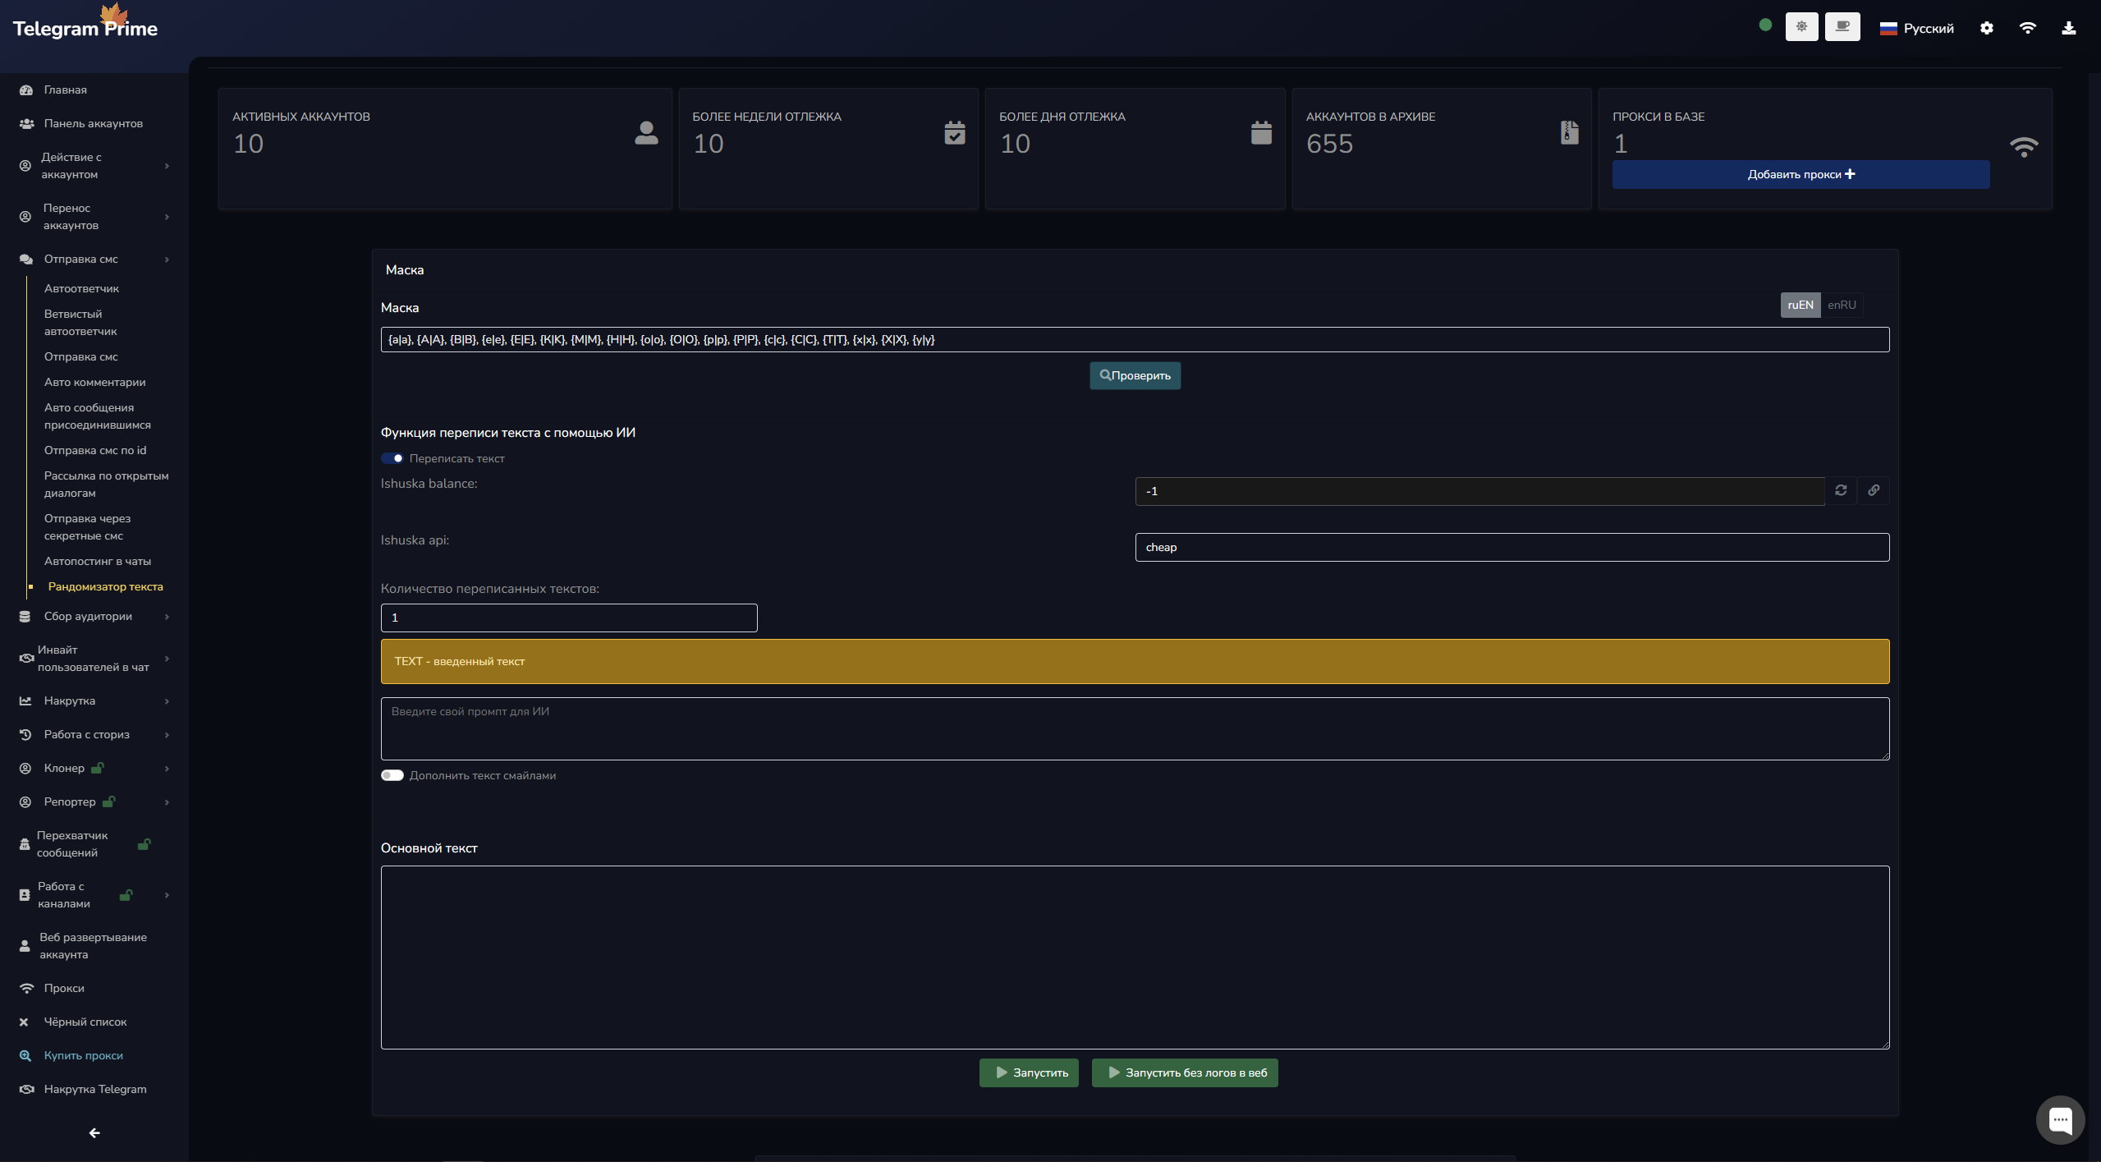Click the Запустить button
The image size is (2101, 1162).
pyautogui.click(x=1029, y=1072)
